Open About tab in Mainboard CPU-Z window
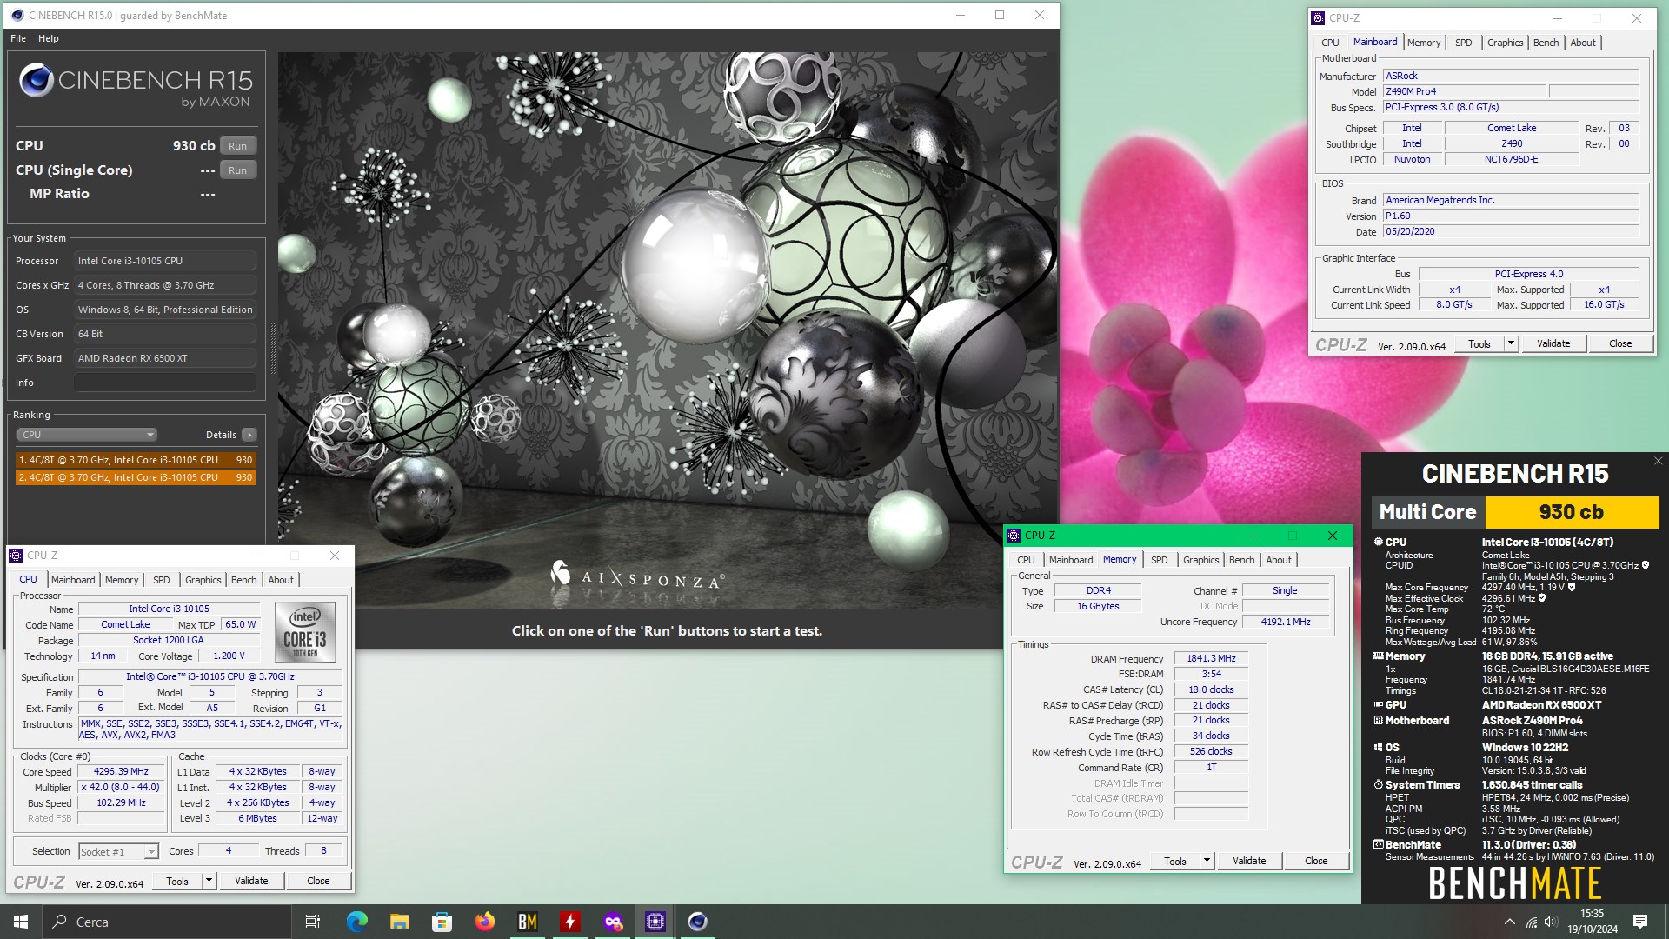The width and height of the screenshot is (1669, 939). coord(1583,43)
